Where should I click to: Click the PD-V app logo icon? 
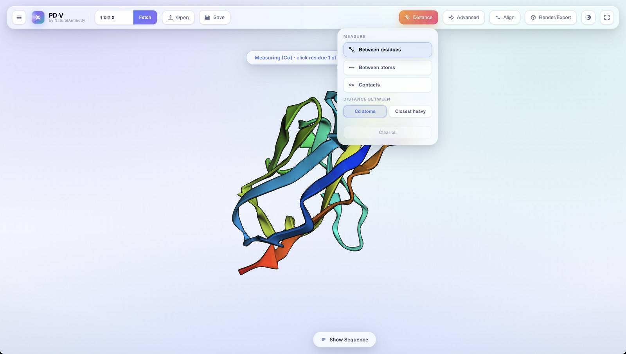pos(38,17)
